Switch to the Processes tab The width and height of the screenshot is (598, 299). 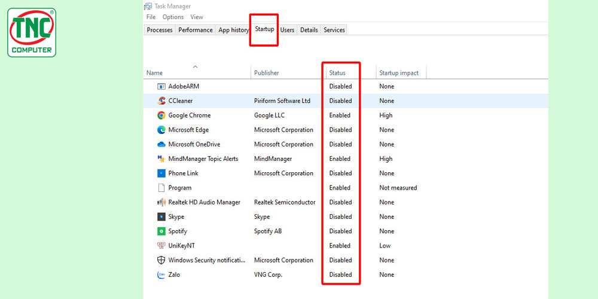pyautogui.click(x=160, y=30)
